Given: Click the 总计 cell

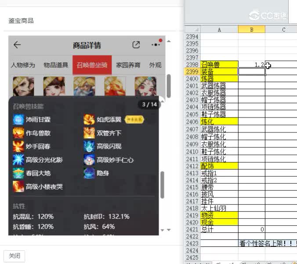Looking at the screenshot, I should [x=219, y=229].
